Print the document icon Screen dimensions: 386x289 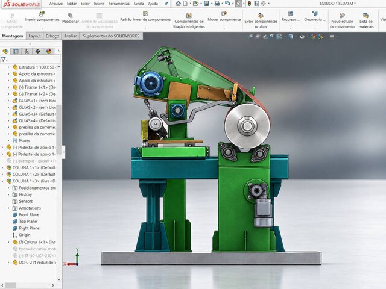pos(217,4)
